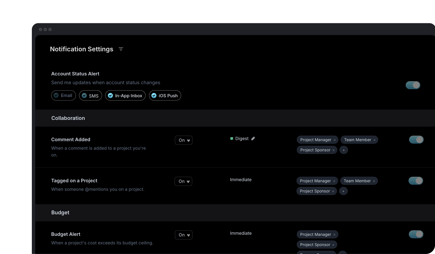The image size is (435, 254).
Task: Enable the Email channel chip
Action: point(63,96)
